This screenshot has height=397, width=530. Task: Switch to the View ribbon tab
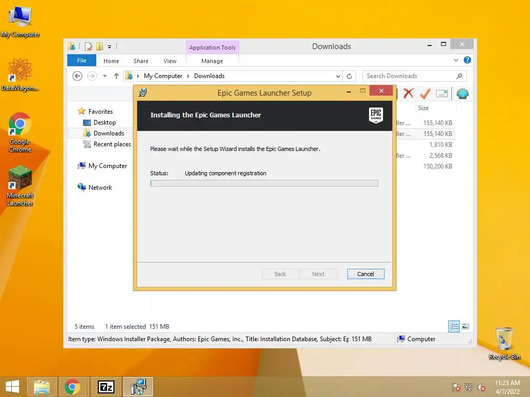(170, 61)
